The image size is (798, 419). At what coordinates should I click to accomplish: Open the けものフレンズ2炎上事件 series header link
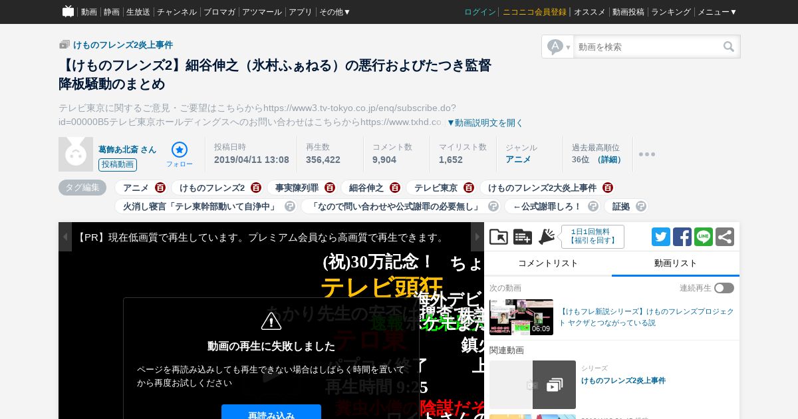click(x=122, y=45)
